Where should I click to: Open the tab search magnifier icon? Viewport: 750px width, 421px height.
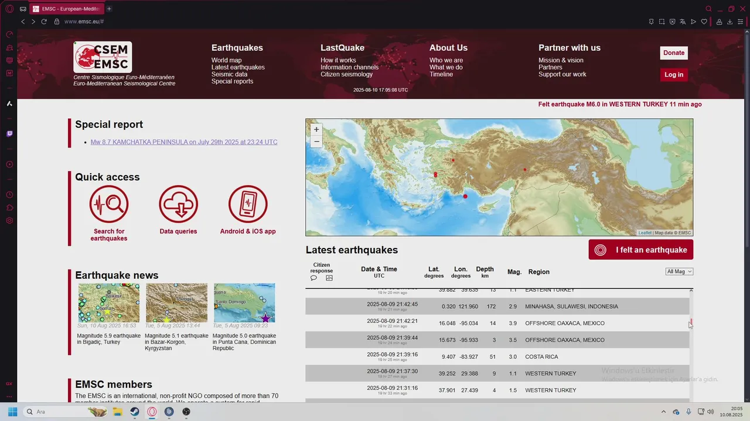708,9
